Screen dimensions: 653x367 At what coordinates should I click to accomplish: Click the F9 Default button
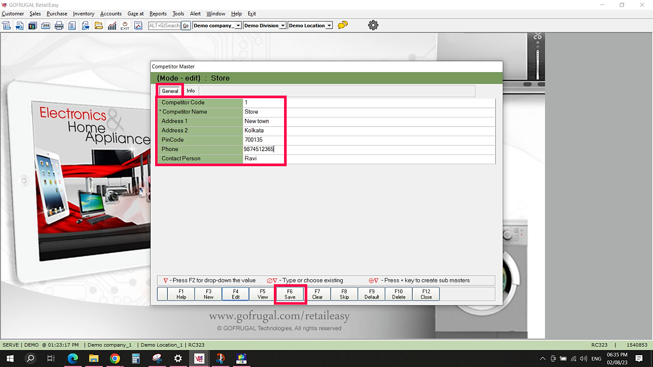click(372, 294)
